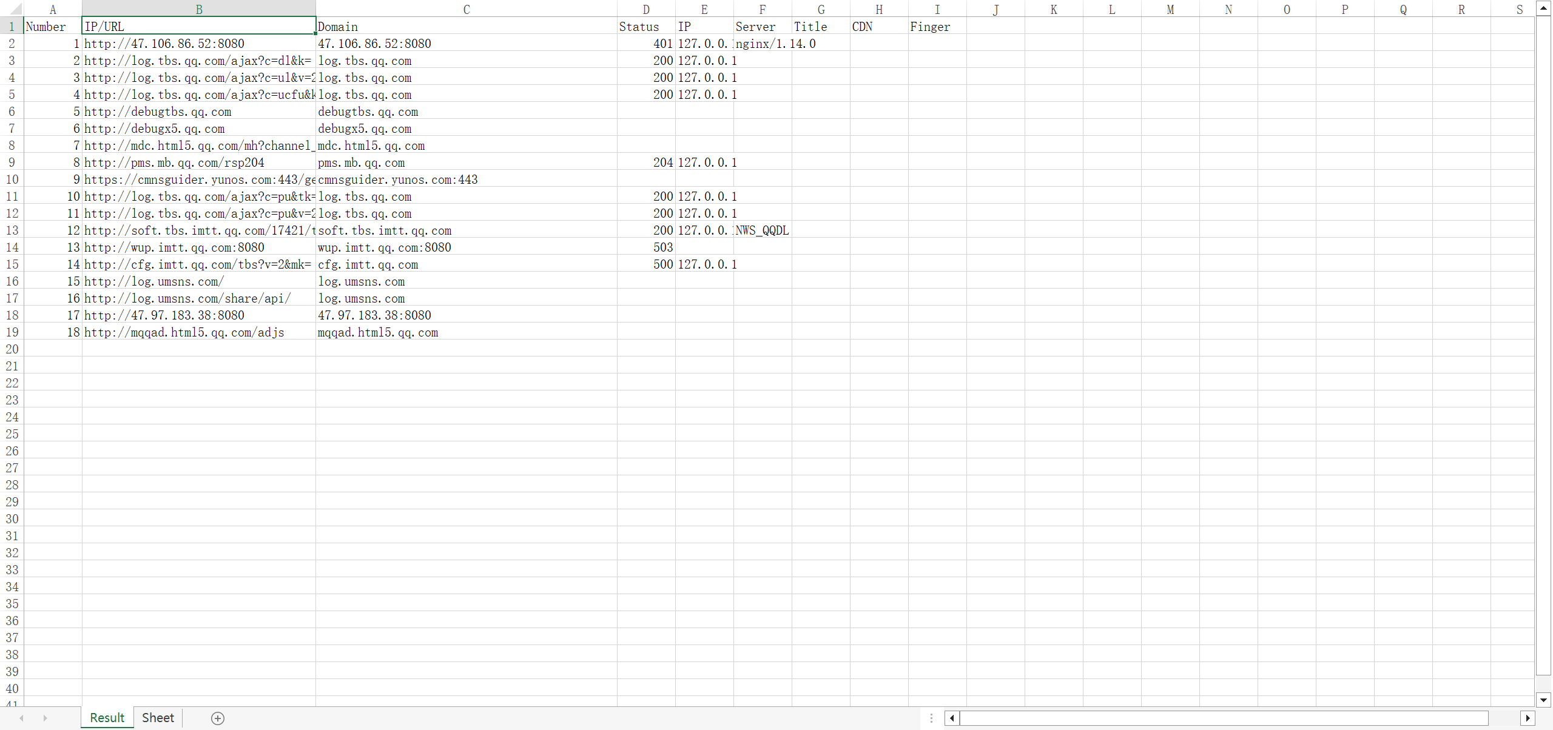Click the horizontal scrollbar right arrow
The width and height of the screenshot is (1553, 730).
[1528, 718]
